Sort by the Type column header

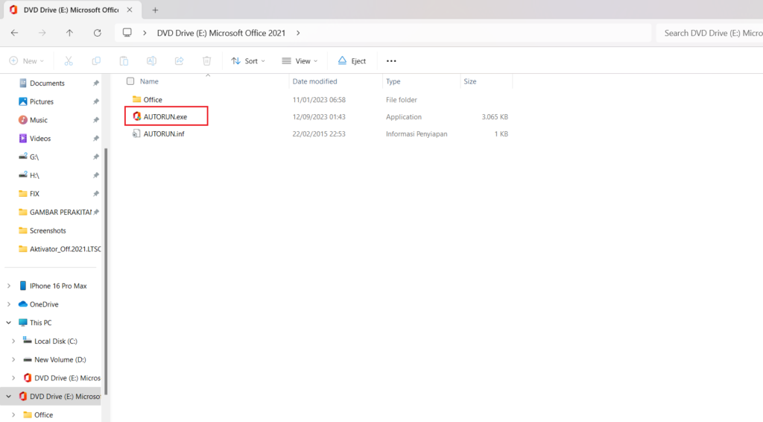tap(393, 81)
